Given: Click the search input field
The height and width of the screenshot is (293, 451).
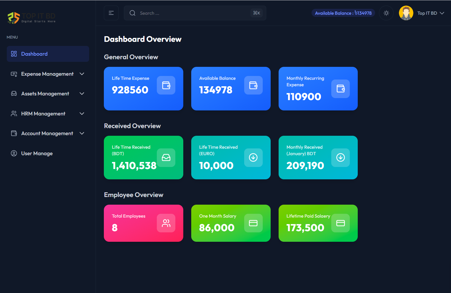Looking at the screenshot, I should coord(188,13).
